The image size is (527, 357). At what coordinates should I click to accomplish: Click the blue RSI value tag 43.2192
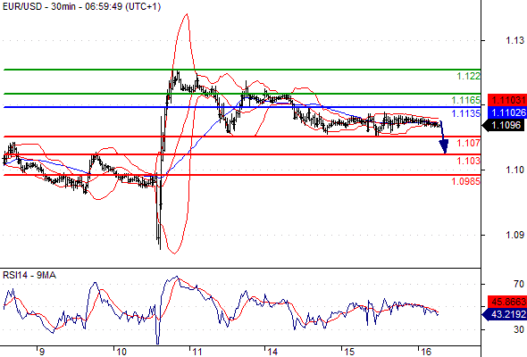[x=504, y=315]
